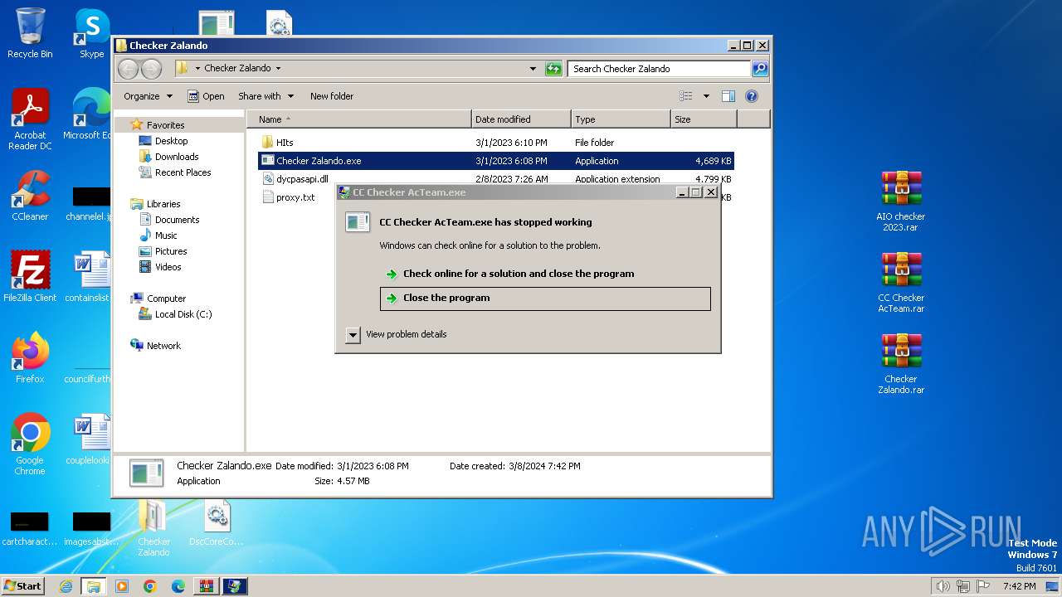Choose Check online for a solution option

pyautogui.click(x=545, y=274)
